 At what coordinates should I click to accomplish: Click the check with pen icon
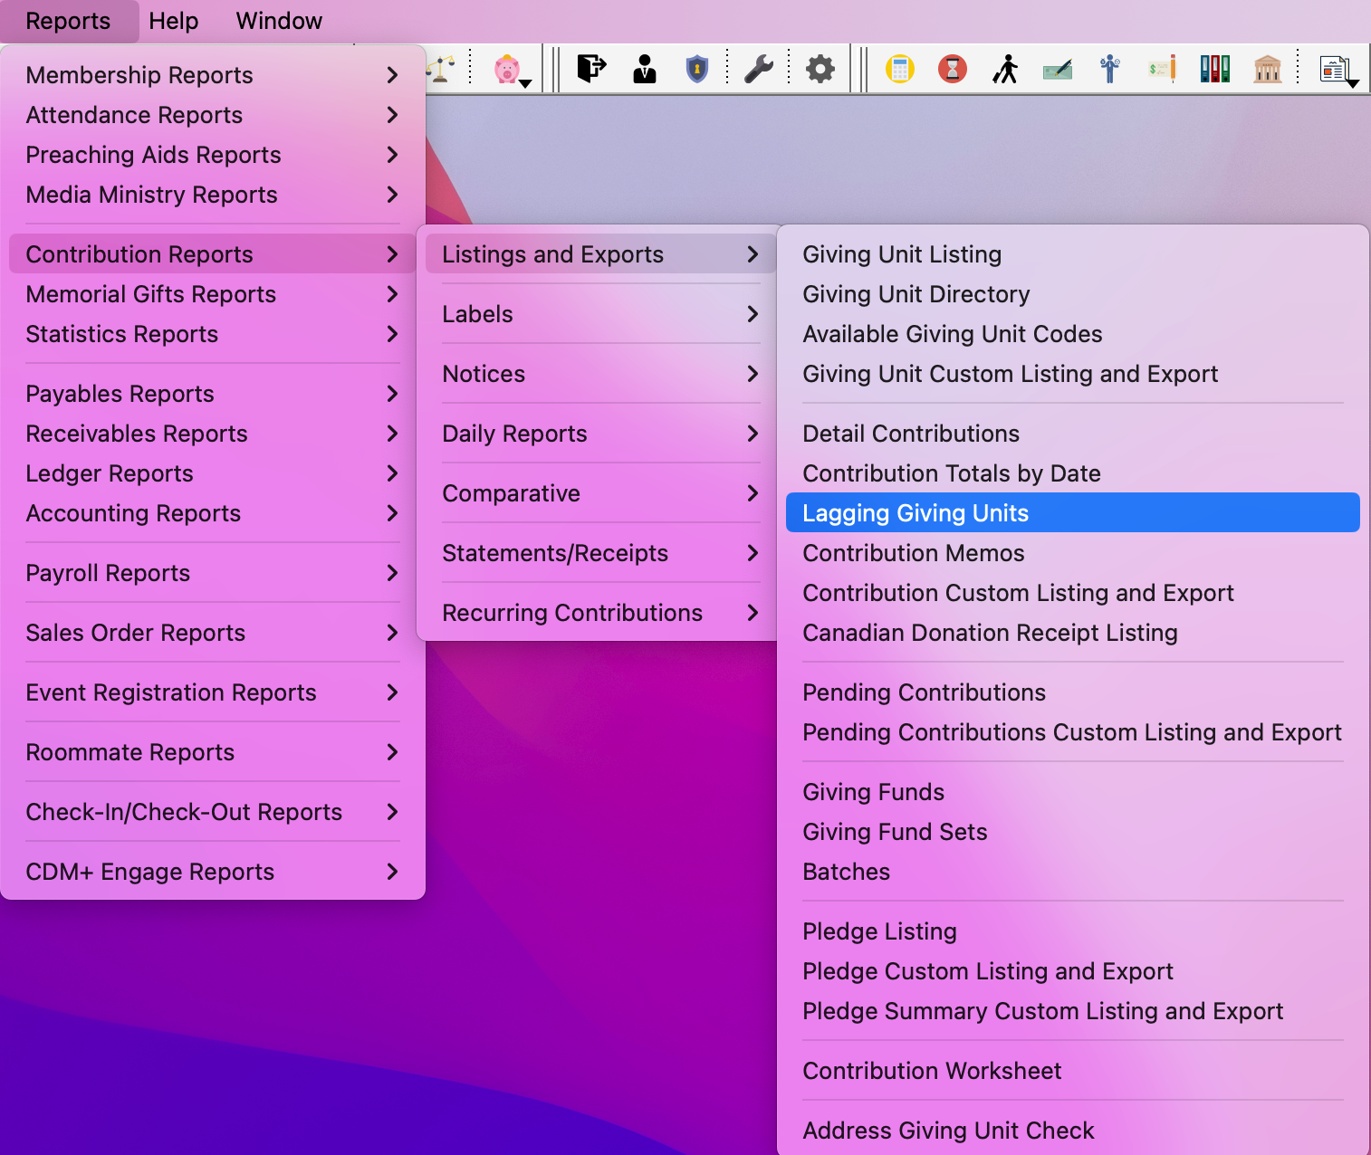tap(1057, 69)
